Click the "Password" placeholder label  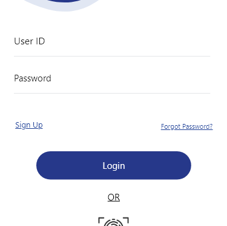pos(33,78)
